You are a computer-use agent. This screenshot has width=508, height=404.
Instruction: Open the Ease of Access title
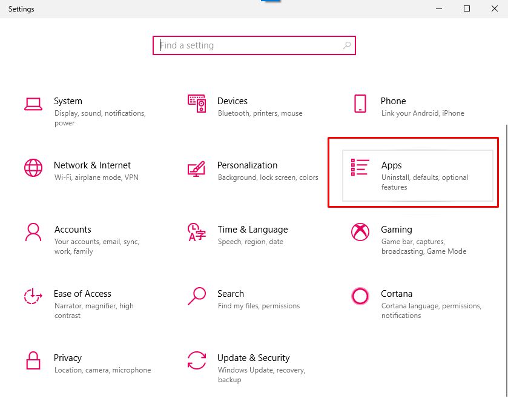coord(82,294)
